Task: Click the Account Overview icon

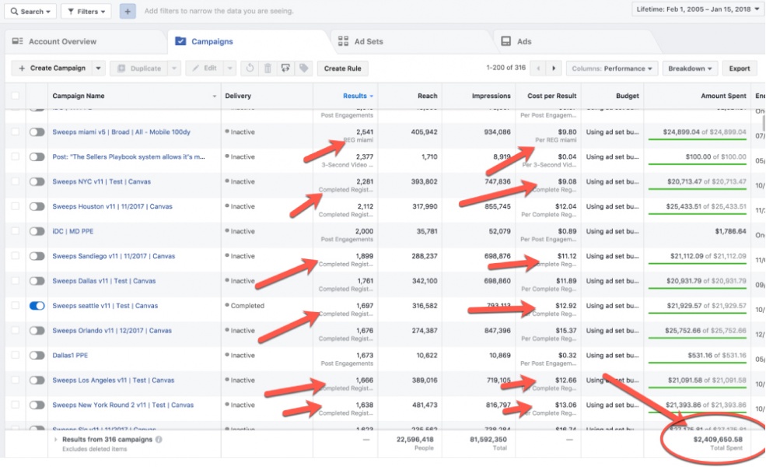Action: pos(18,41)
